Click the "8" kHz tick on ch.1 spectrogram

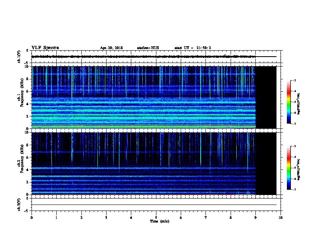click(28, 79)
